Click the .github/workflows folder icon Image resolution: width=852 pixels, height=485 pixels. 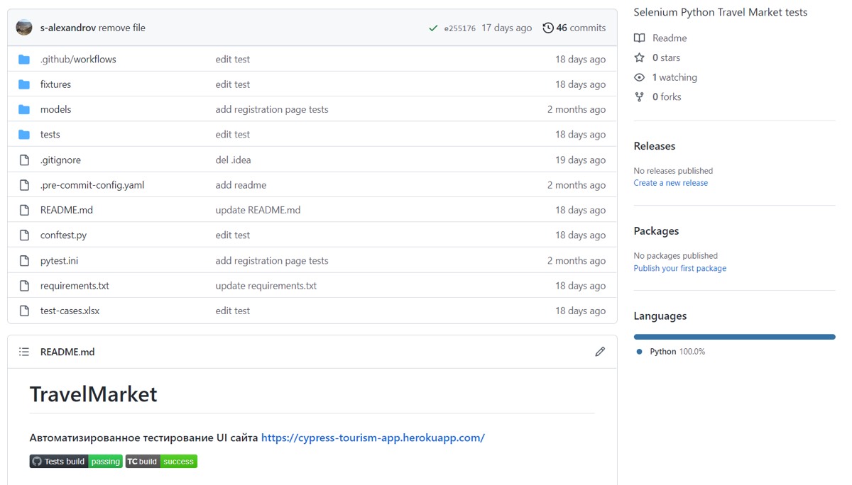pos(24,60)
